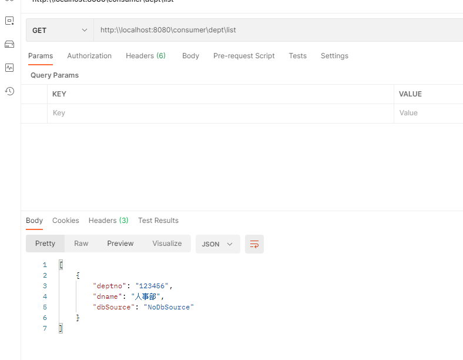Screen dimensions: 463x360
Task: Select the Raw view button
Action: pos(81,244)
